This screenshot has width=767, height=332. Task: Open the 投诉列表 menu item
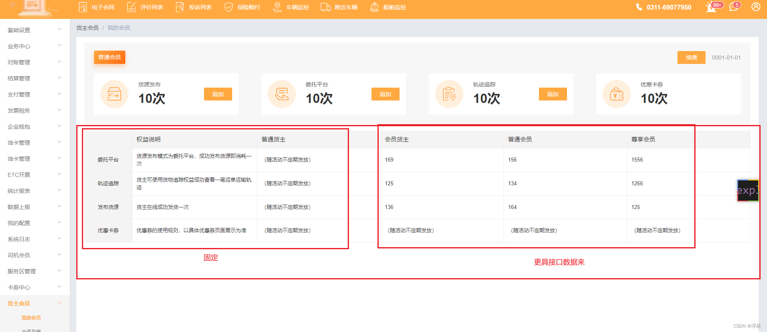[x=200, y=7]
